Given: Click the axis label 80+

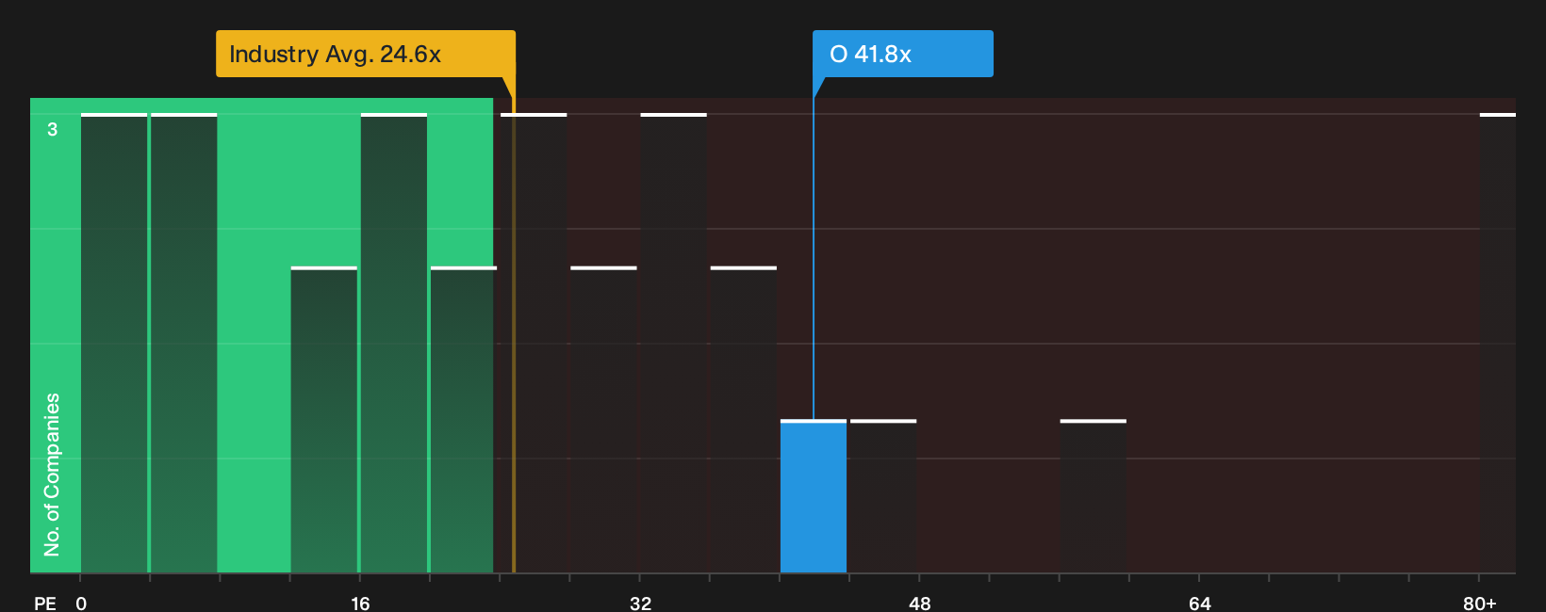Looking at the screenshot, I should 1480,603.
